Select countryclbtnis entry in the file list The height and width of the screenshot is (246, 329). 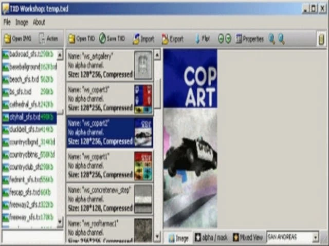pyautogui.click(x=29, y=155)
